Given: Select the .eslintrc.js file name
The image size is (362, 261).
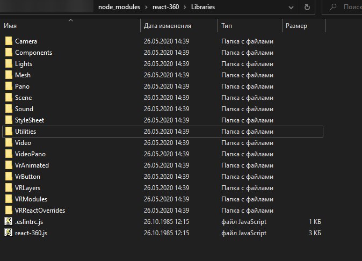Looking at the screenshot, I should [29, 222].
